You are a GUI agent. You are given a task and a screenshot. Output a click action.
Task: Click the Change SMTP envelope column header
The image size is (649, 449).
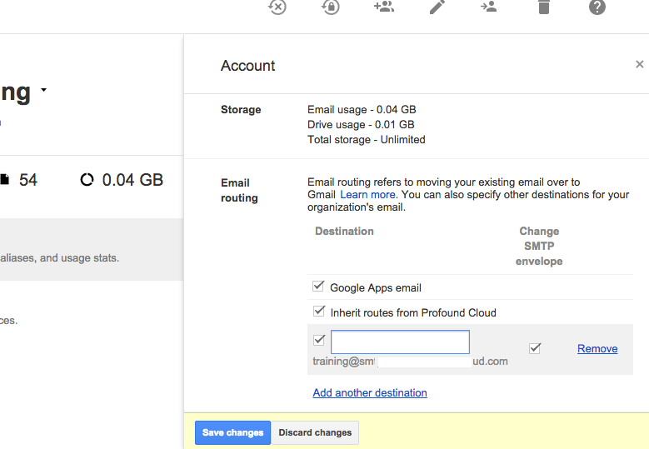(x=539, y=247)
